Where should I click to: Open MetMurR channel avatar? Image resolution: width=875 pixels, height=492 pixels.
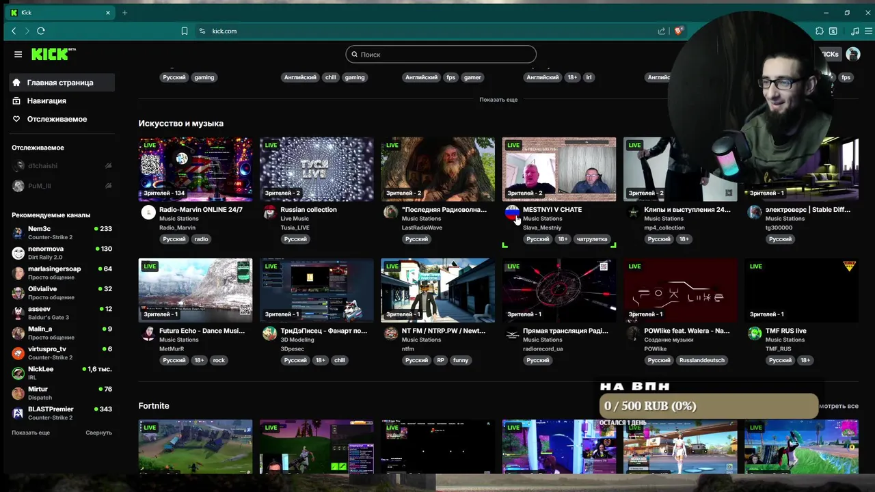point(148,333)
